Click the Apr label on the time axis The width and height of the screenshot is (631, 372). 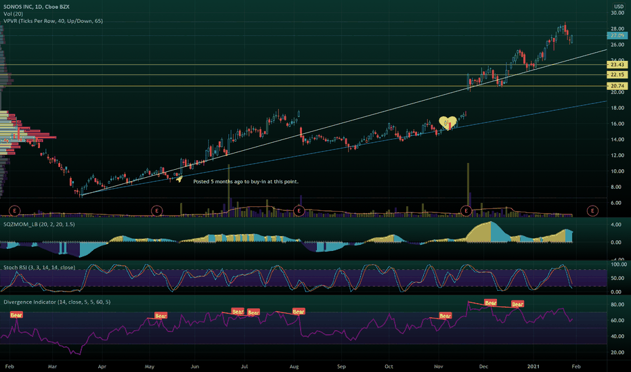click(x=102, y=367)
